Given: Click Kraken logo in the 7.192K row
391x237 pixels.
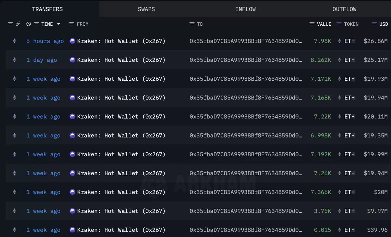Looking at the screenshot, I should pos(72,154).
